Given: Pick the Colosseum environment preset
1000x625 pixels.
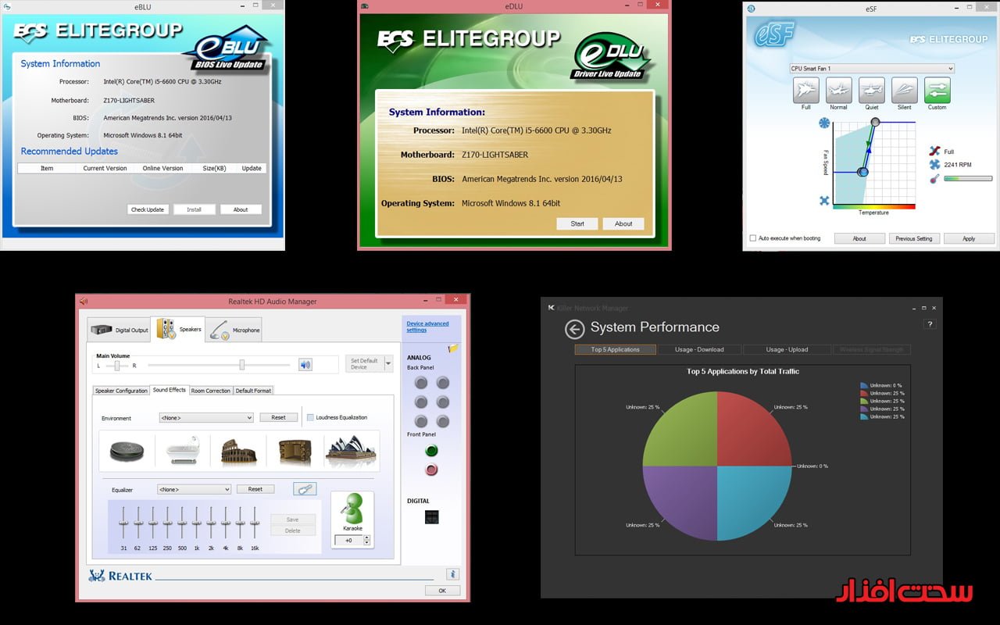Looking at the screenshot, I should click(239, 451).
